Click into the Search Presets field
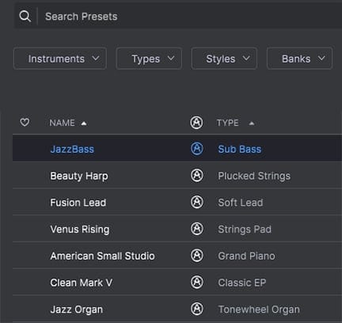The image size is (342, 323). pyautogui.click(x=190, y=17)
